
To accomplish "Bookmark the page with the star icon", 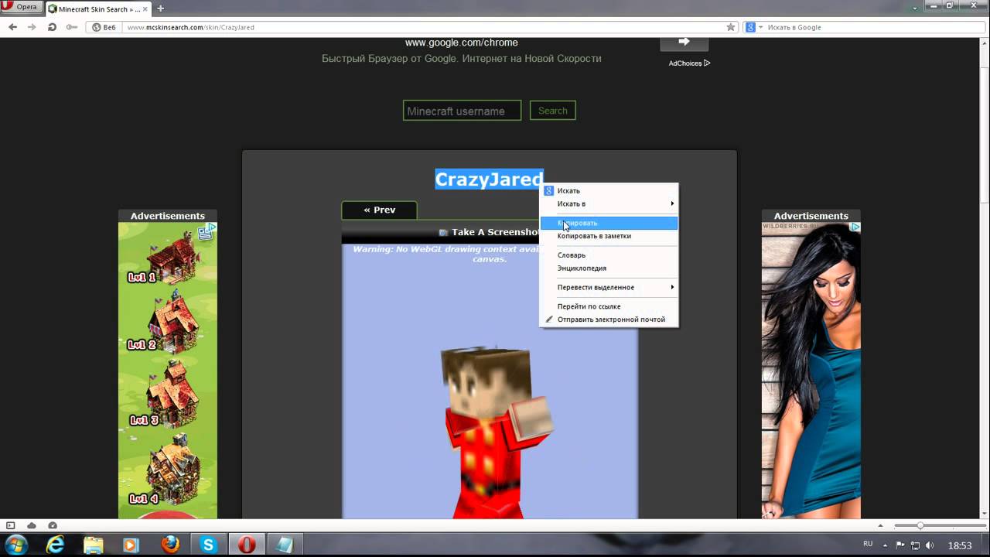I will [x=731, y=27].
